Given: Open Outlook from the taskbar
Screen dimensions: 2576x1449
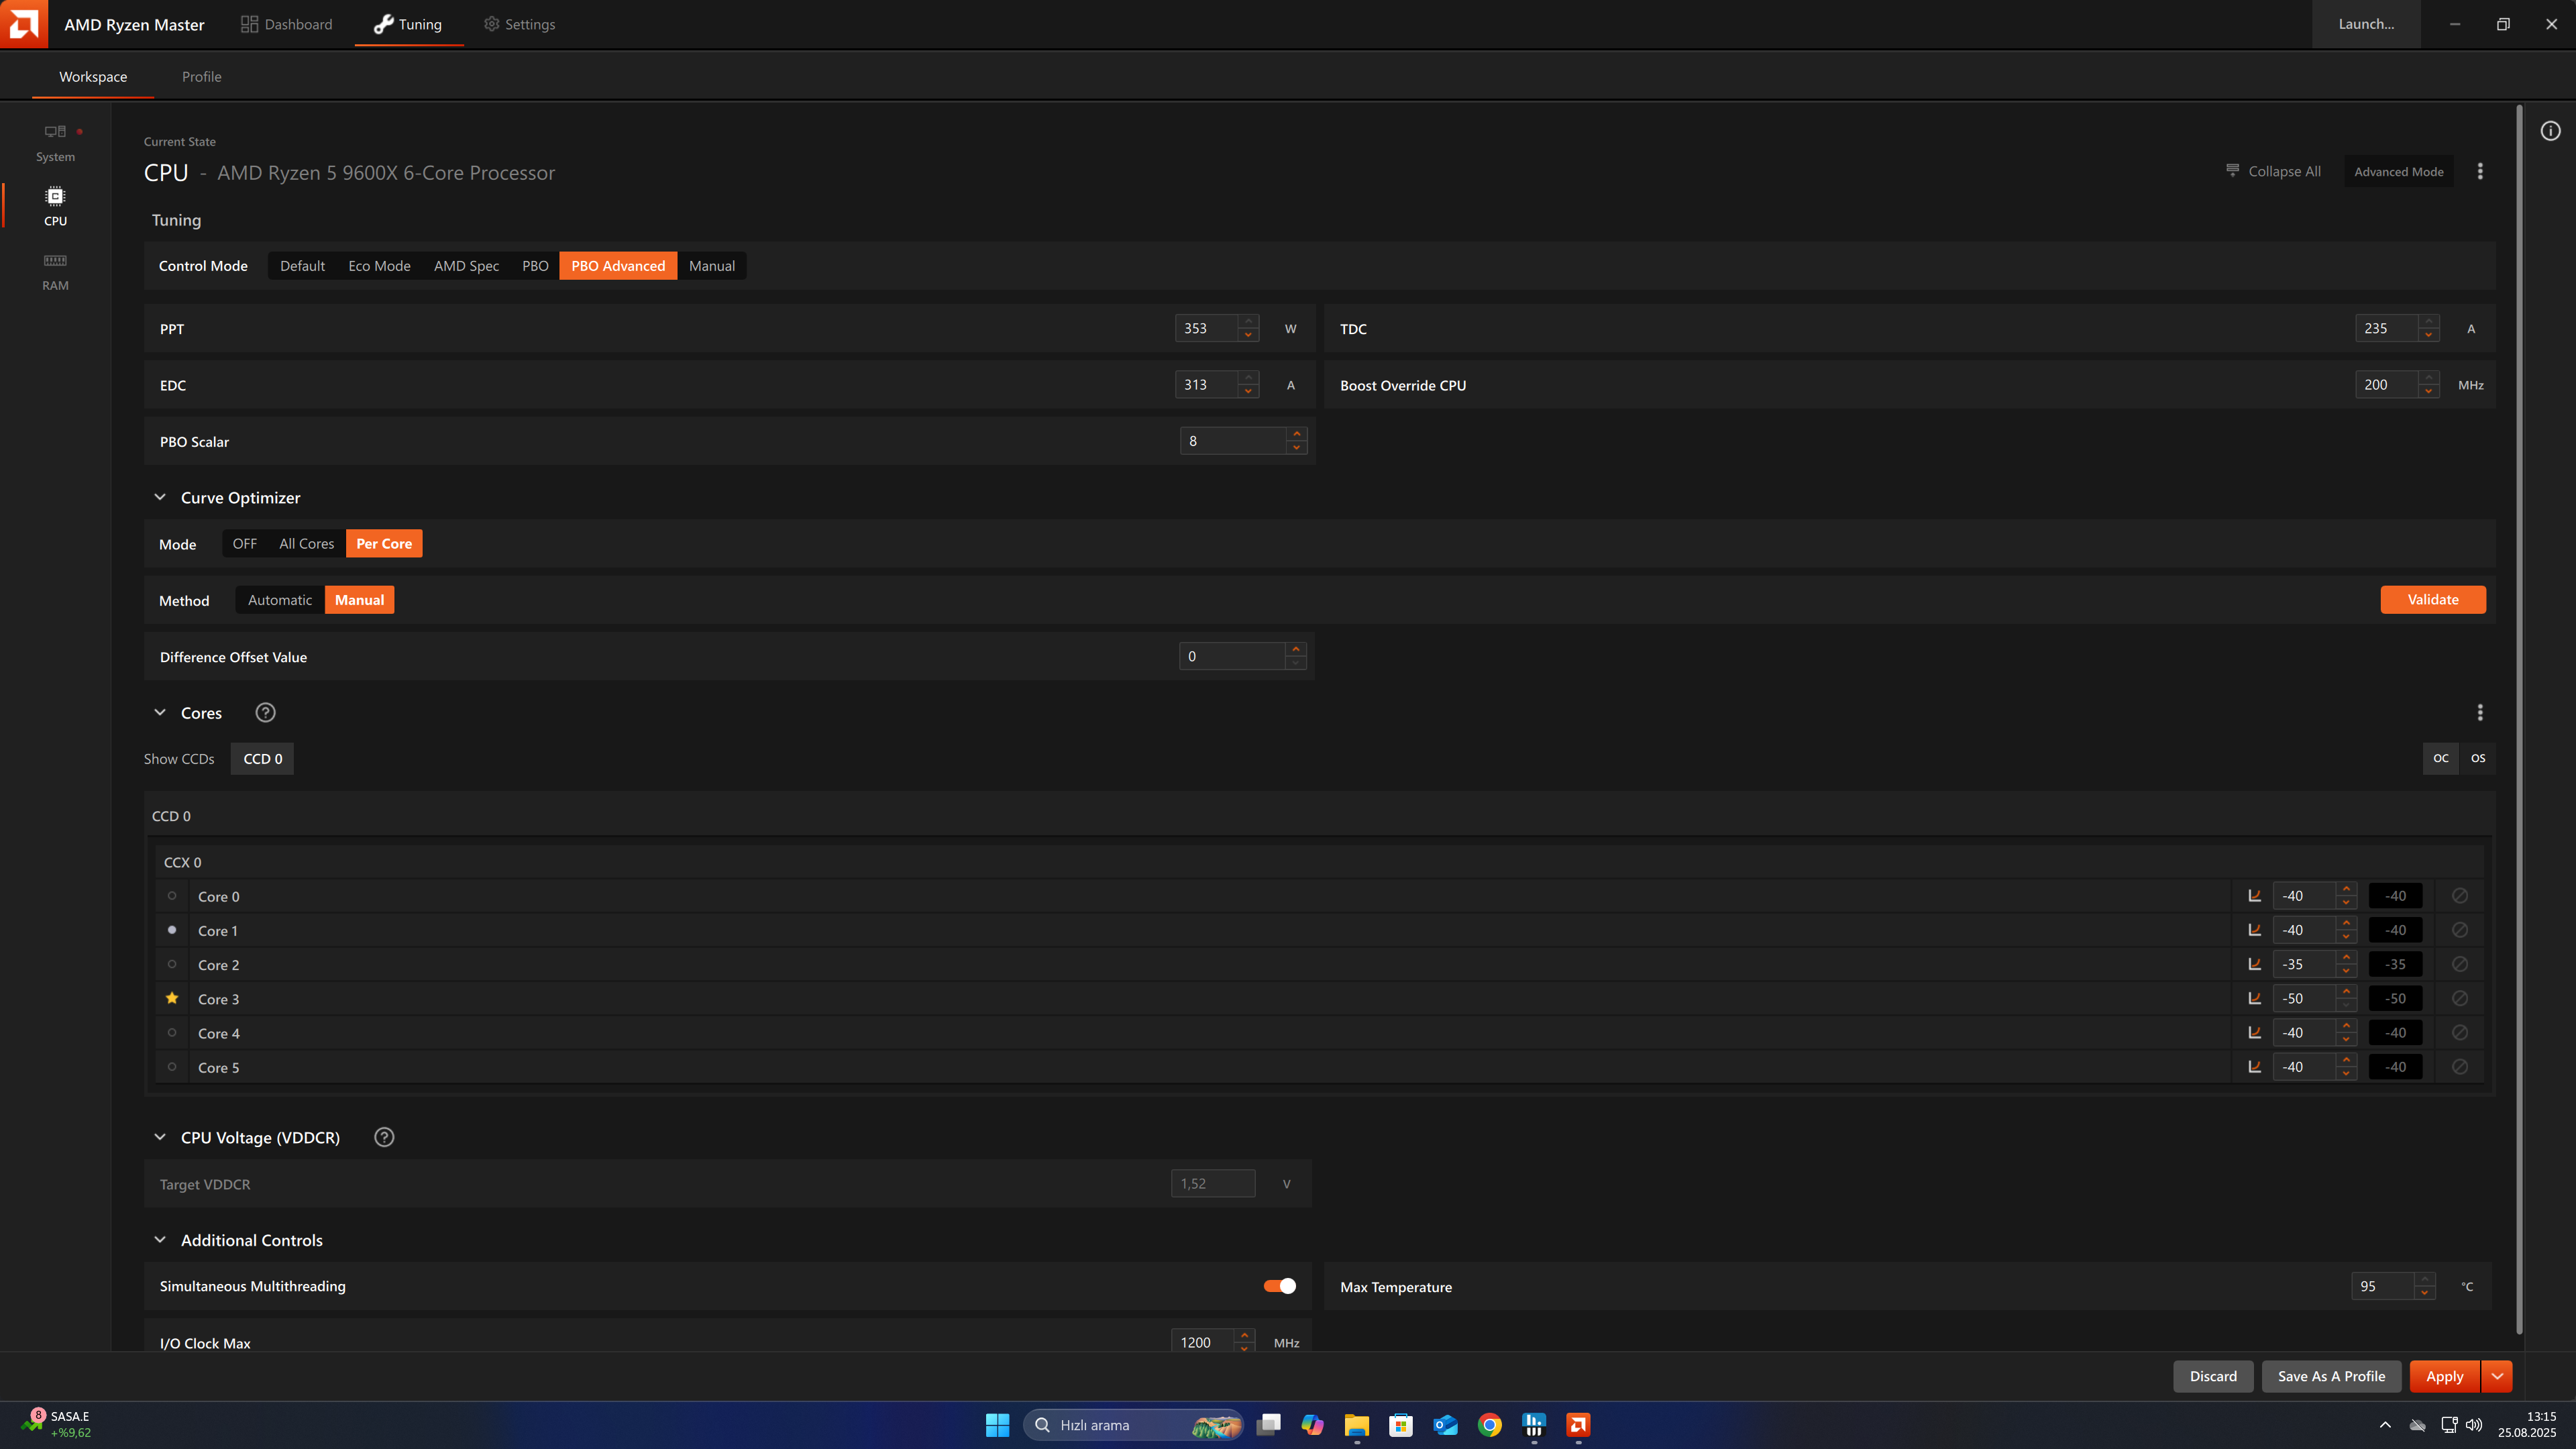Looking at the screenshot, I should pyautogui.click(x=1445, y=1425).
